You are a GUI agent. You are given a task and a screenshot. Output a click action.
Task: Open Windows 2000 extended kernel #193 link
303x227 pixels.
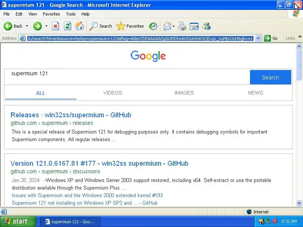[87, 195]
